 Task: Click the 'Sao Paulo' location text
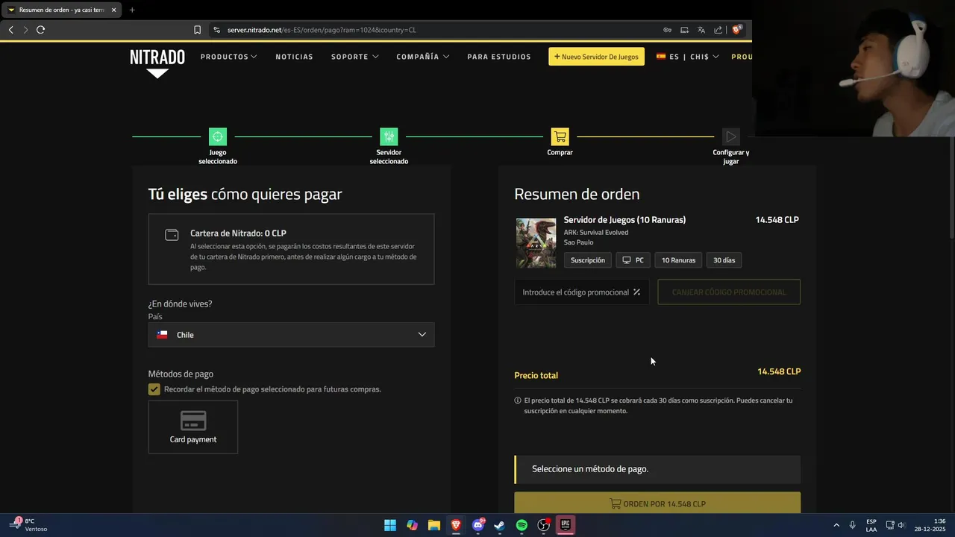[579, 242]
